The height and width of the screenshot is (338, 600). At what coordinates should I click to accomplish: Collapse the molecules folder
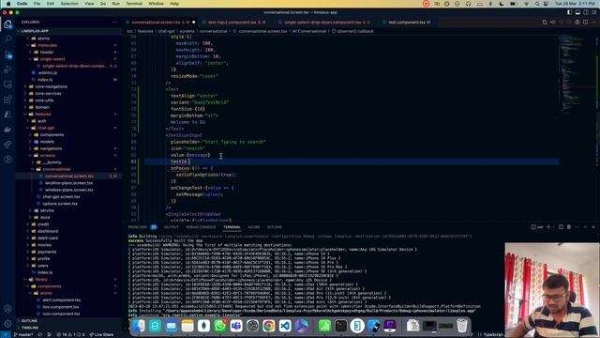(47, 45)
